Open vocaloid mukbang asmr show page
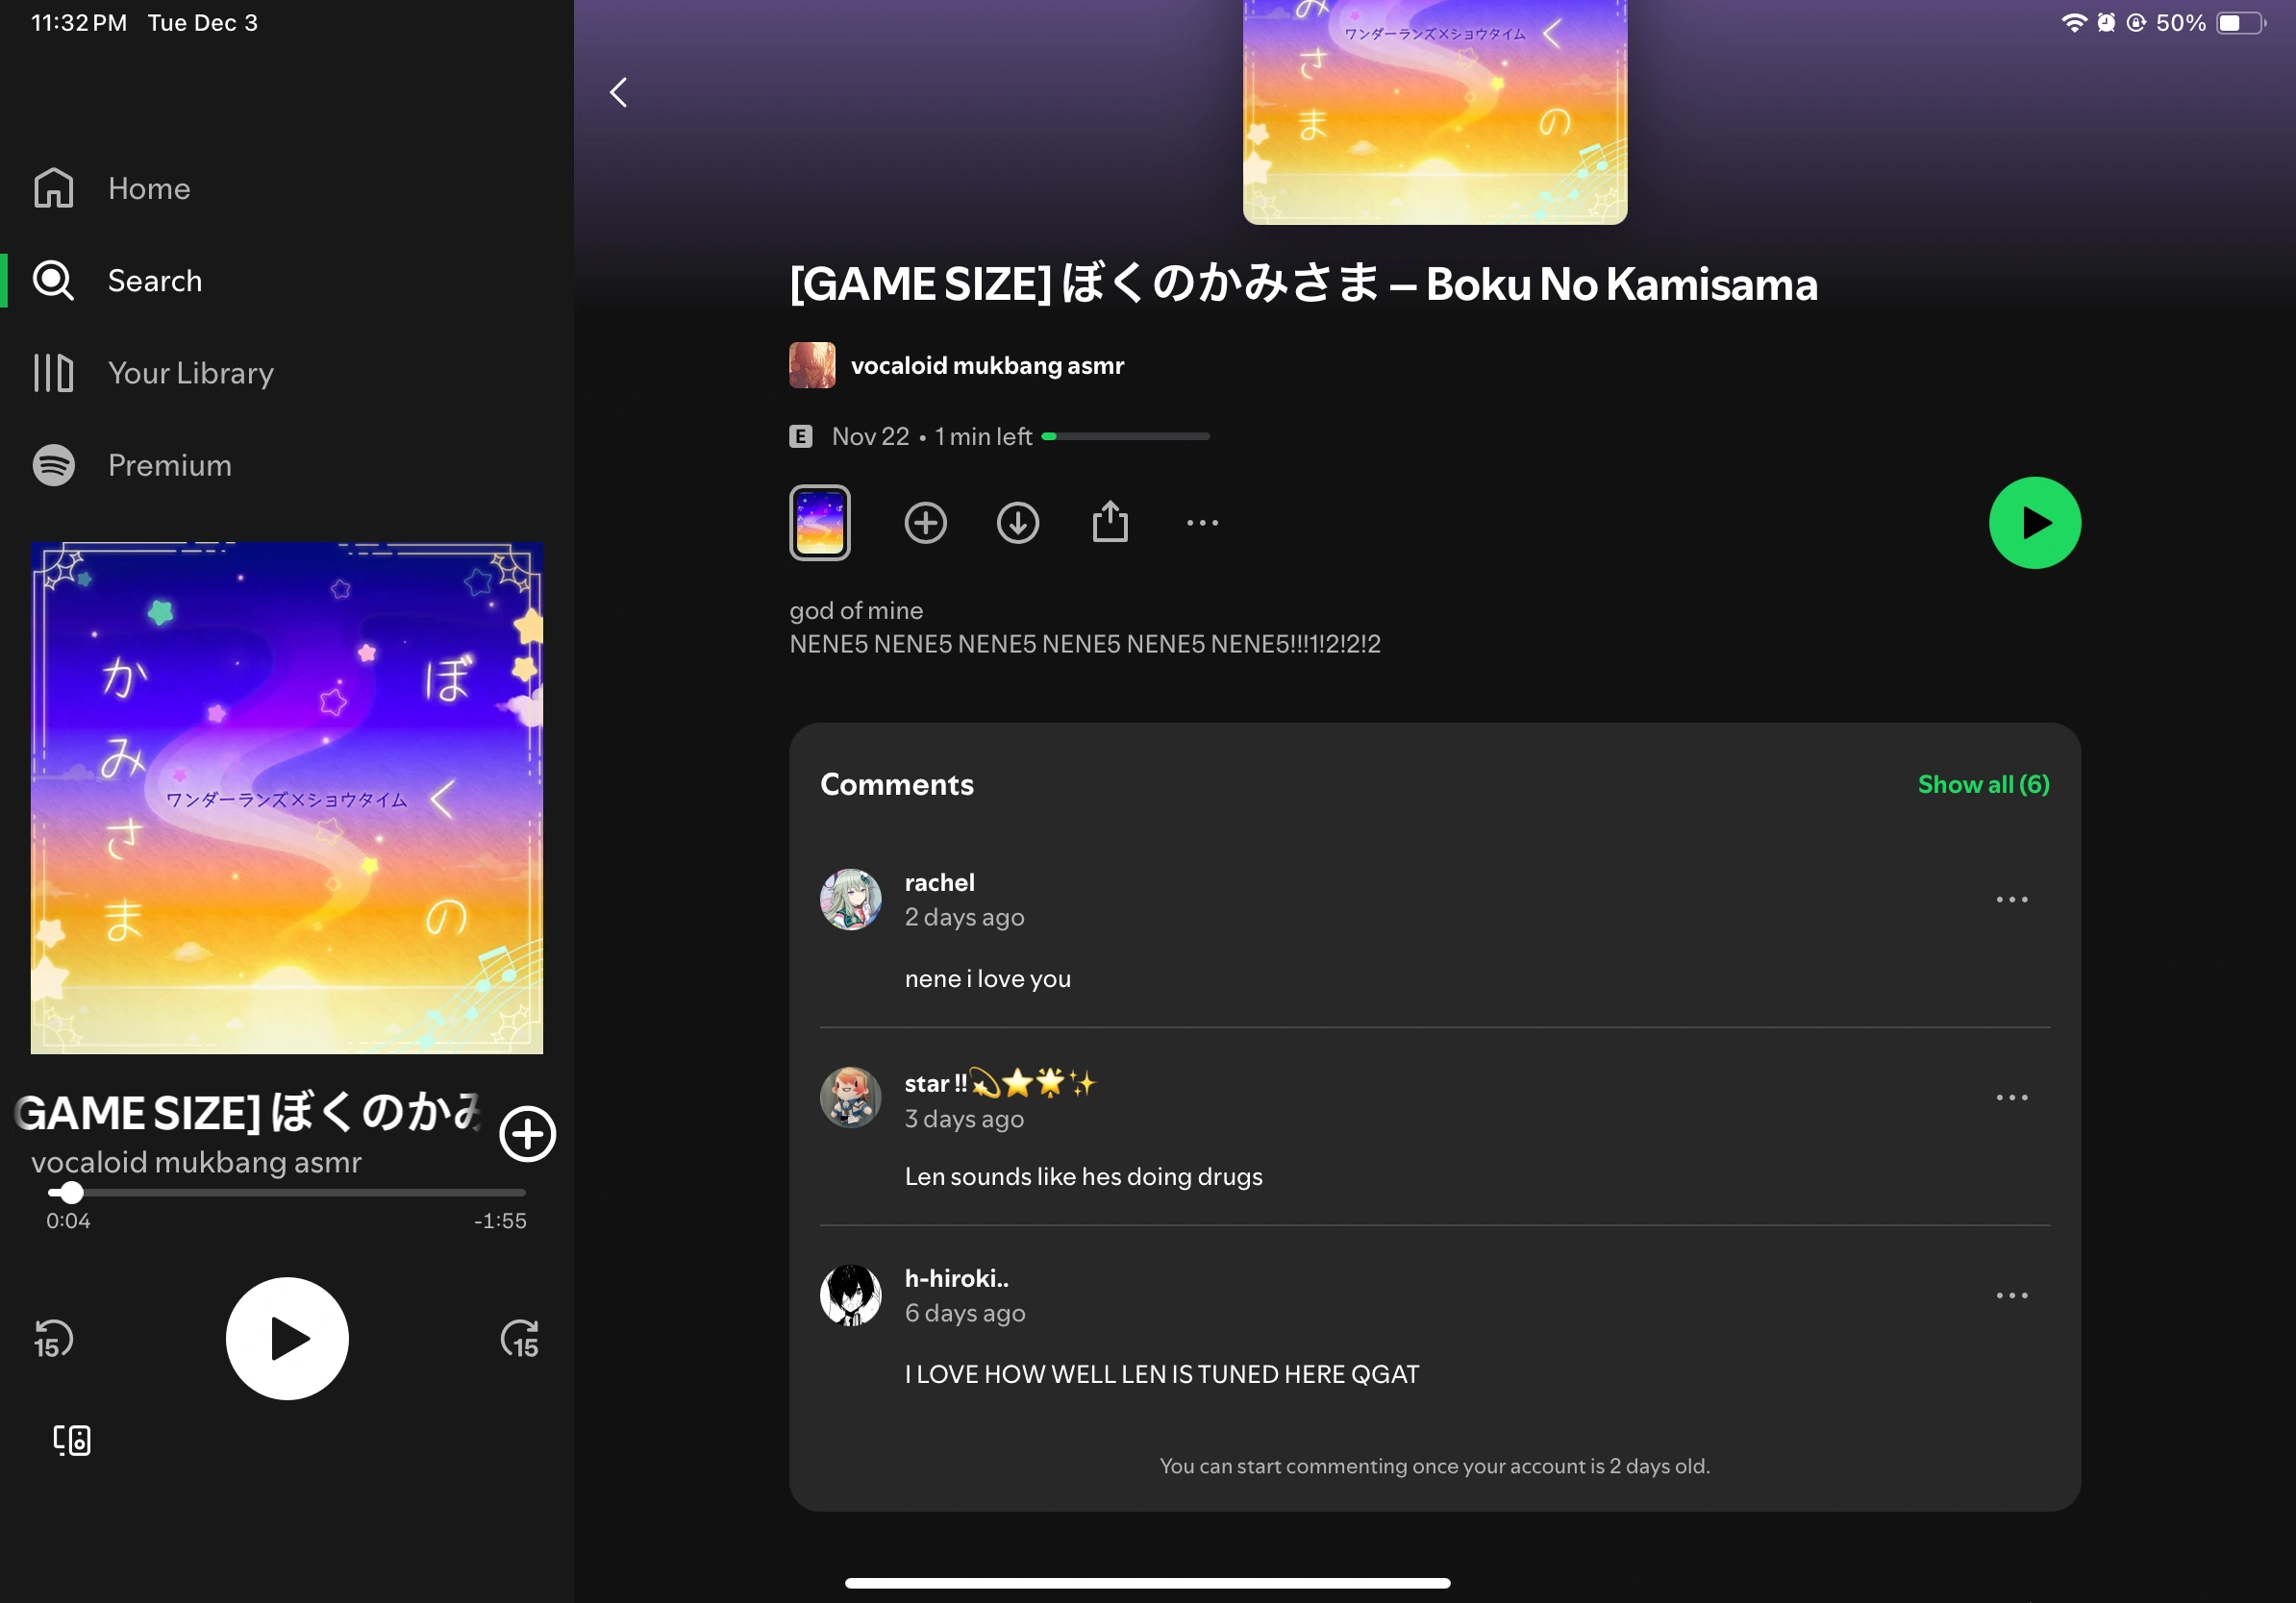Screen dimensions: 2296x1603 (986, 366)
